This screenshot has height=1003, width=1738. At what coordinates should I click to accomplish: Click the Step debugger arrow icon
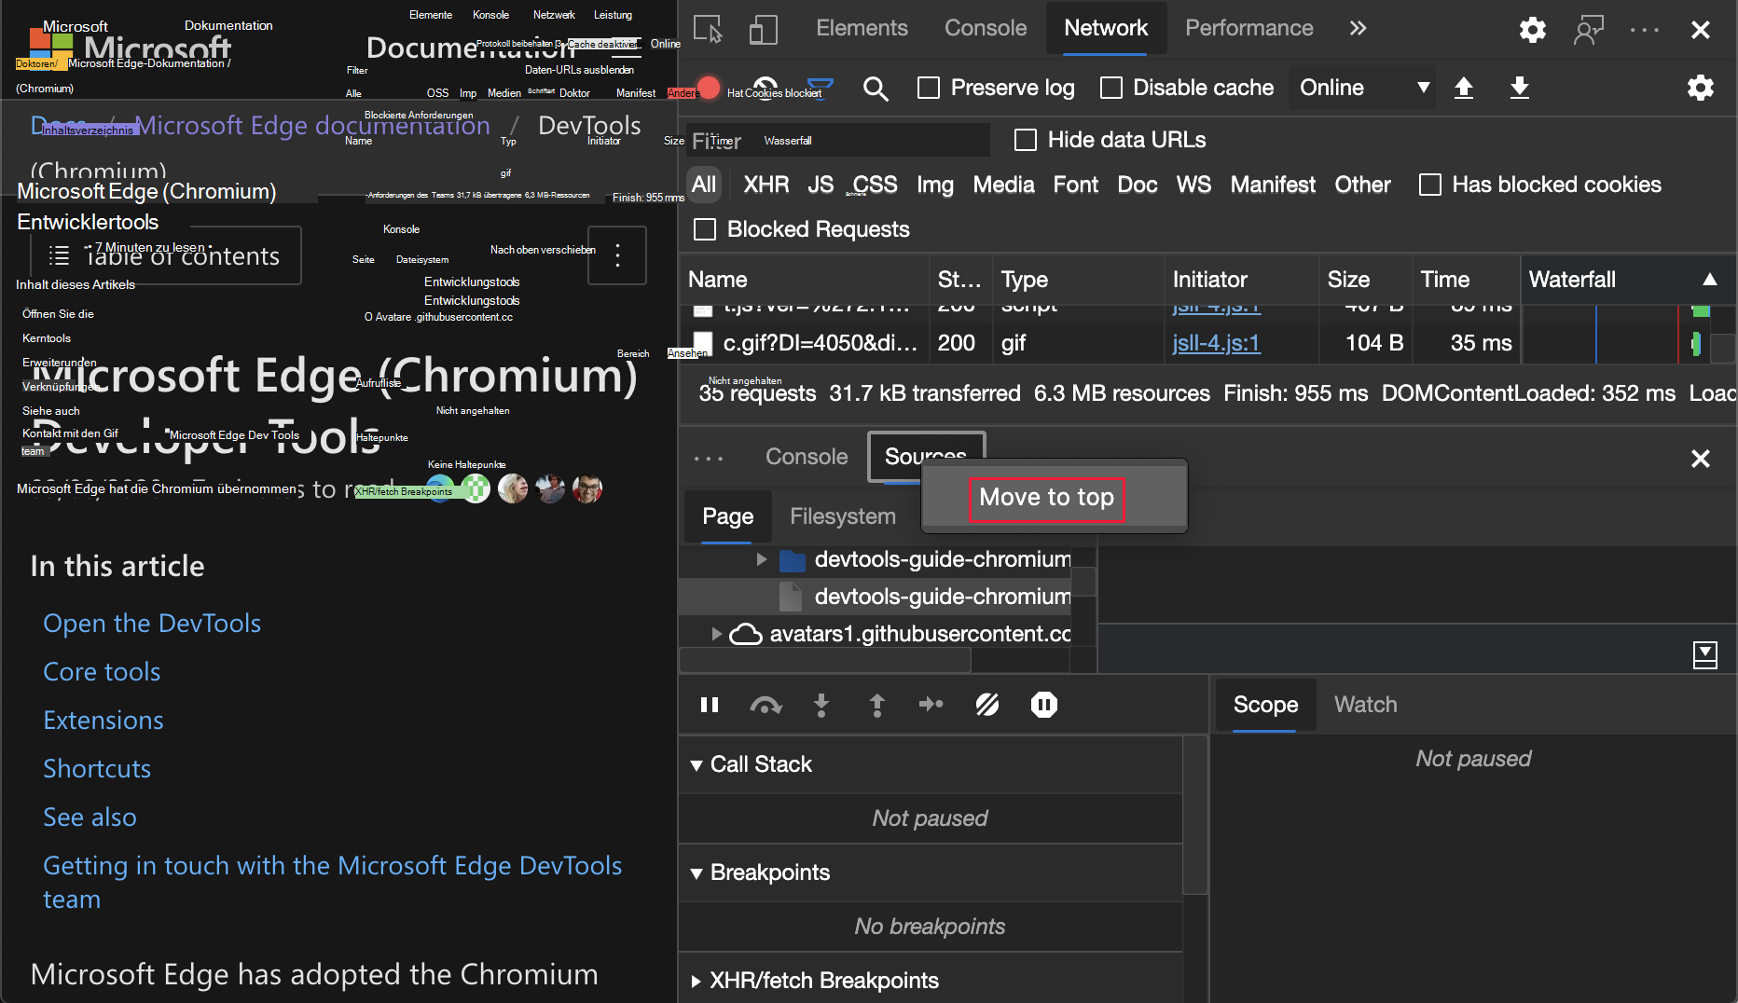point(931,705)
